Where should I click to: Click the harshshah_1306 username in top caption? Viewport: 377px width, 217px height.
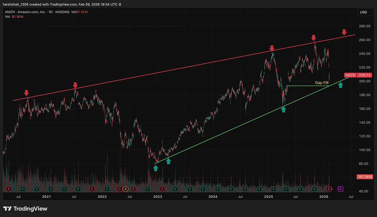[x=15, y=4]
